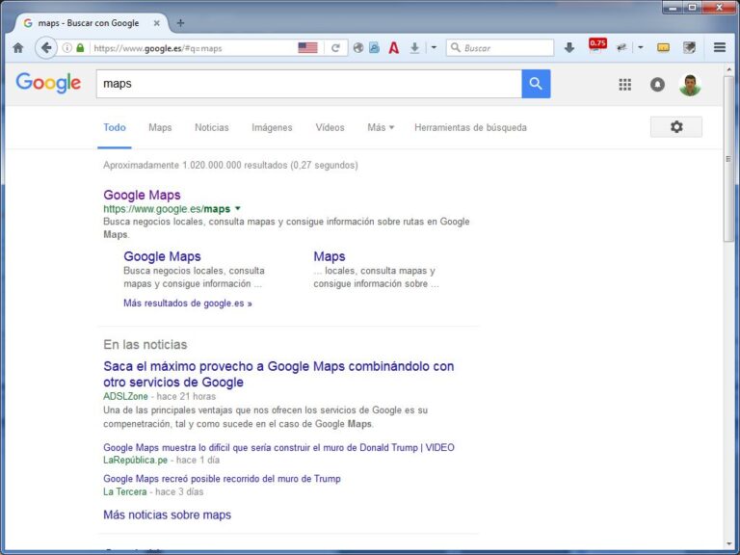Focus the Buscar search field in toolbar
This screenshot has height=555, width=740.
500,47
